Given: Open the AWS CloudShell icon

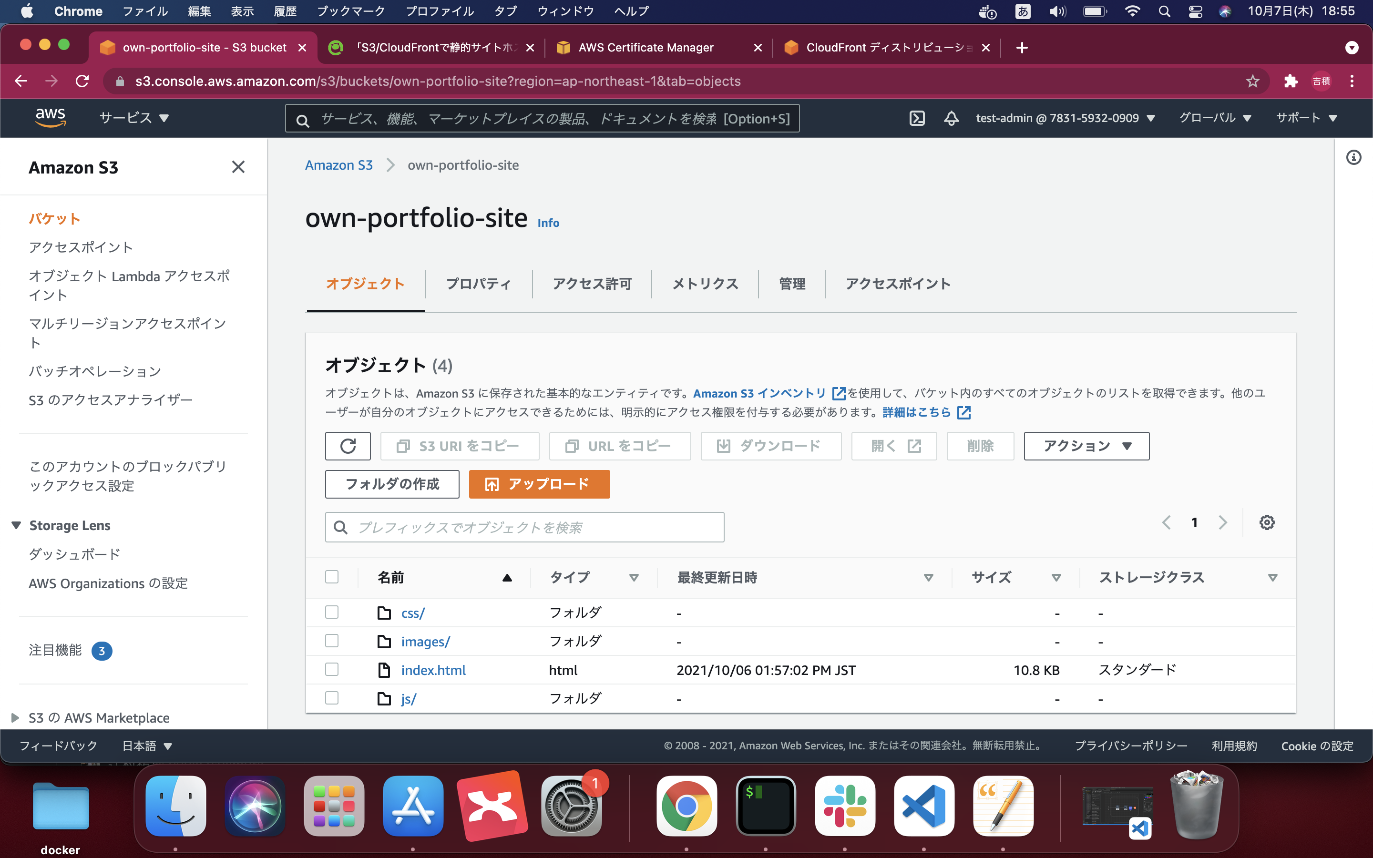Looking at the screenshot, I should point(917,118).
